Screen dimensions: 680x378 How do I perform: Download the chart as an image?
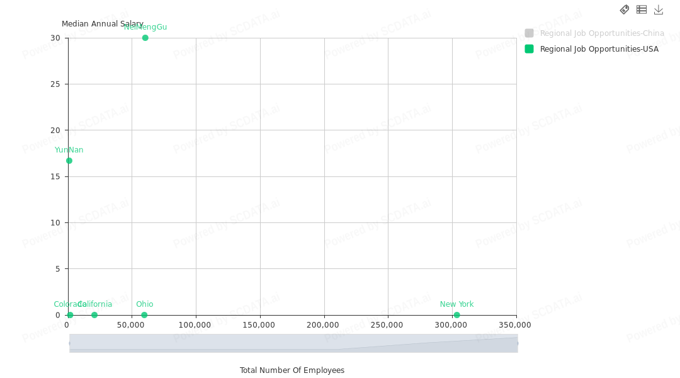659,9
